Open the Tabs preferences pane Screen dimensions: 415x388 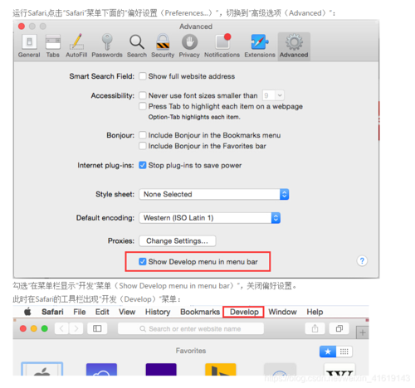[x=53, y=46]
